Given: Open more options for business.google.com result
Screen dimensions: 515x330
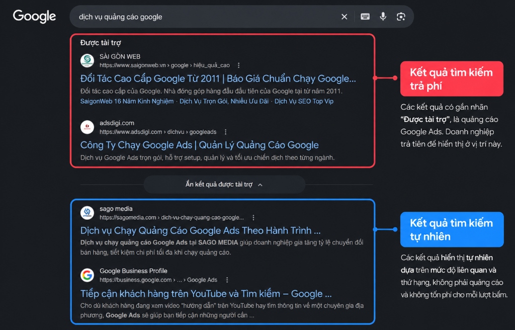Looking at the screenshot, I should [227, 280].
